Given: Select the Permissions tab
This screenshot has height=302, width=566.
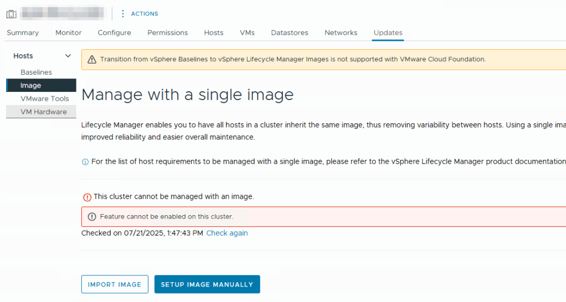Looking at the screenshot, I should coord(167,33).
